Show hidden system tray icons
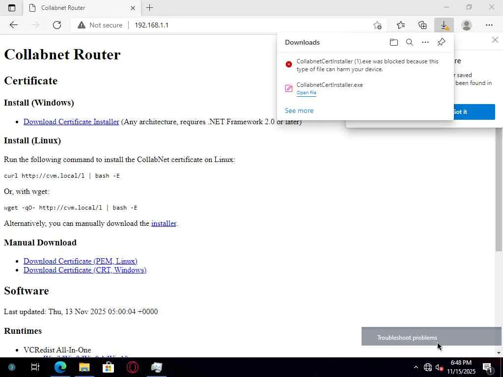Image resolution: width=503 pixels, height=377 pixels. click(416, 367)
